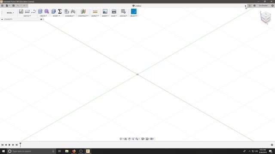Click the ViewCube in the corner
Screen dimensions: 275x154
coord(266,17)
